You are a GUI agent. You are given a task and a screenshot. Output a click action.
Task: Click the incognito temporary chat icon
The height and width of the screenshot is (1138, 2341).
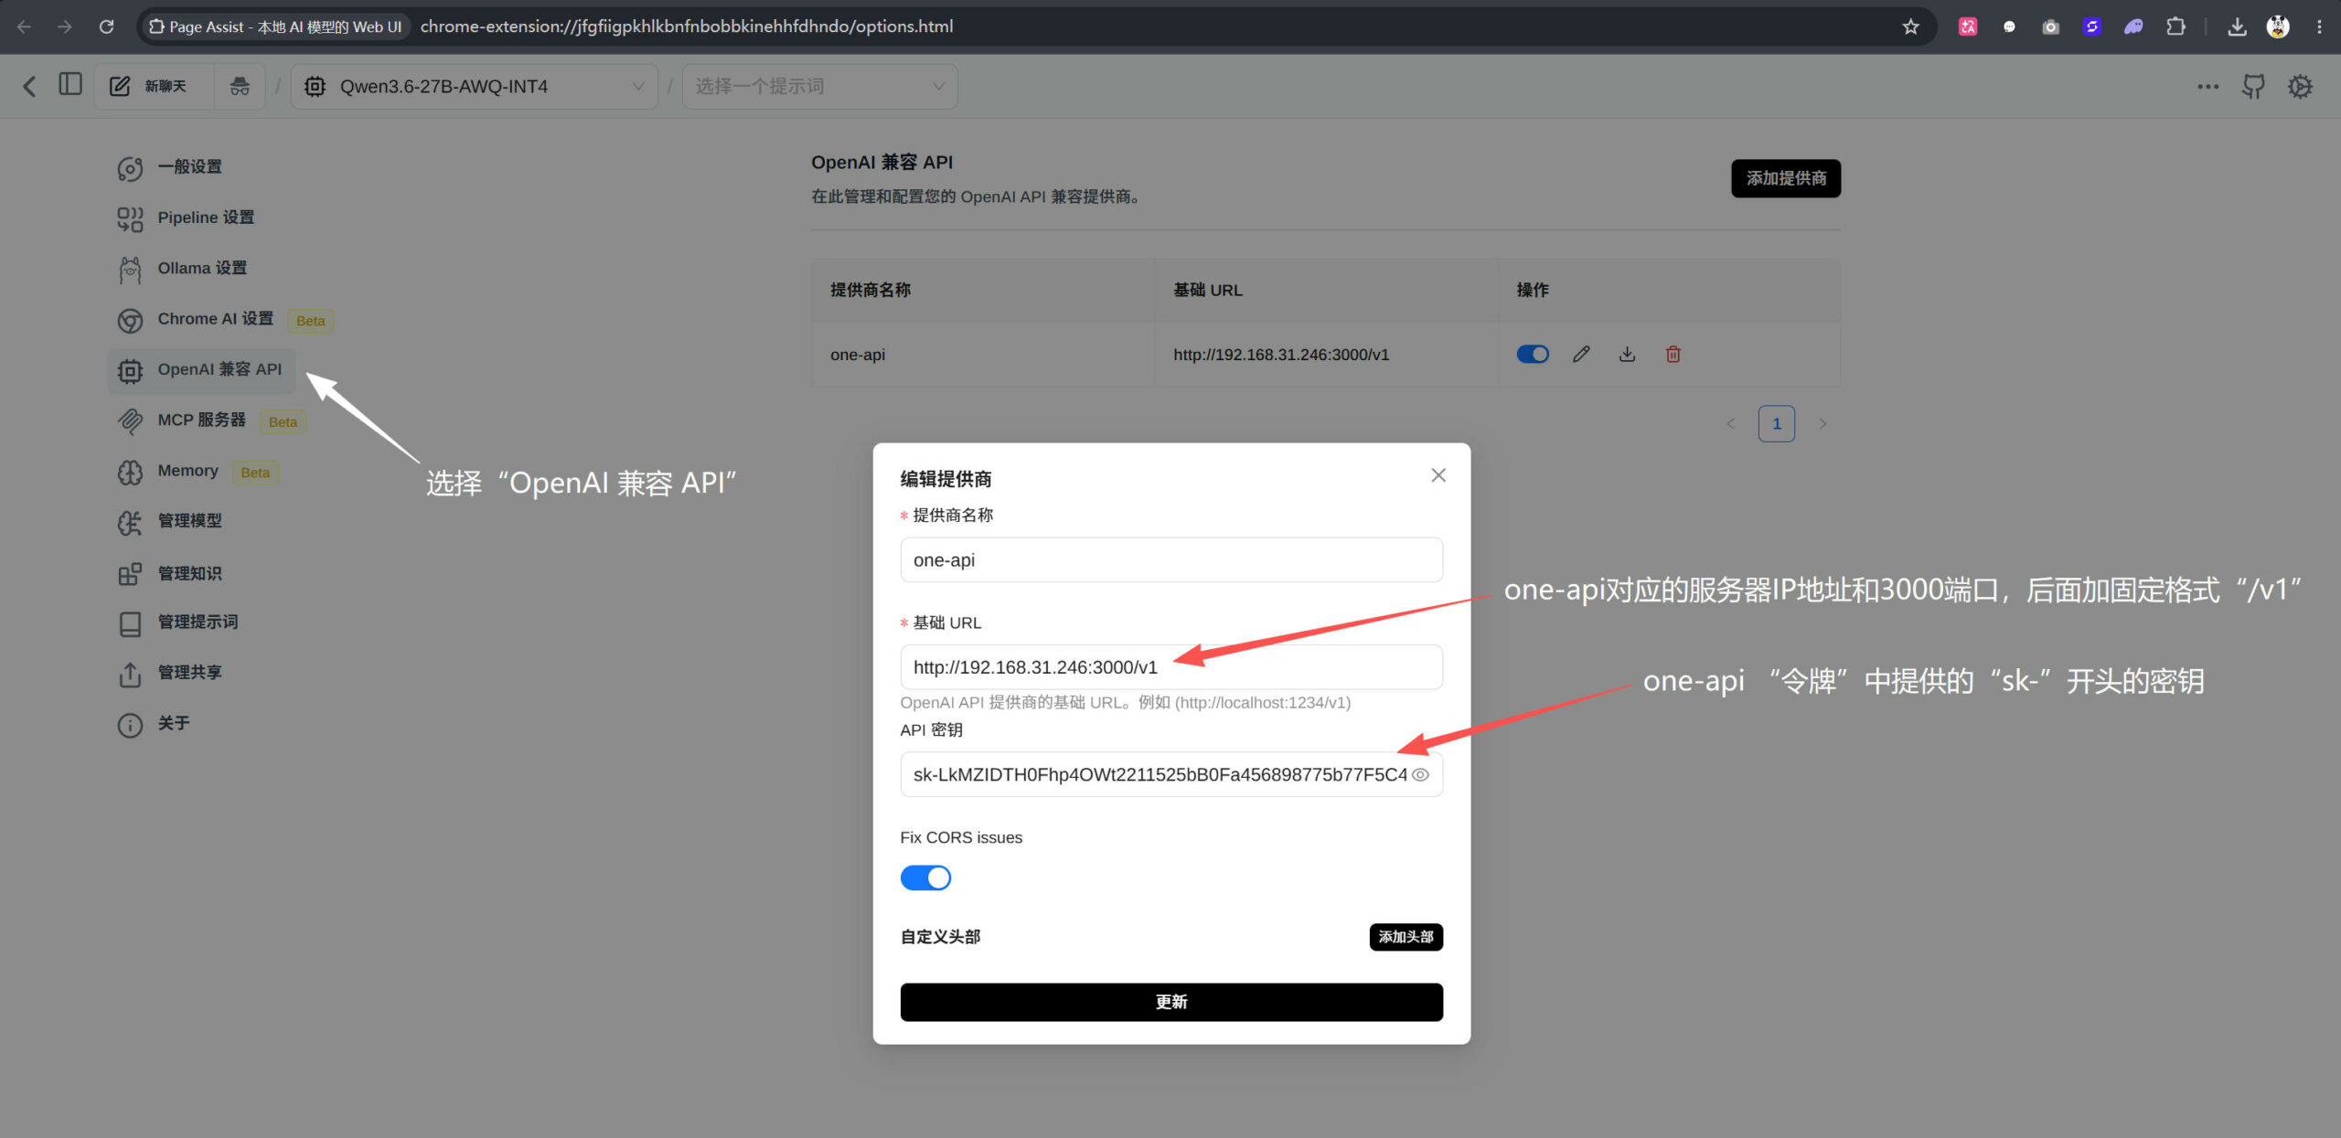240,86
